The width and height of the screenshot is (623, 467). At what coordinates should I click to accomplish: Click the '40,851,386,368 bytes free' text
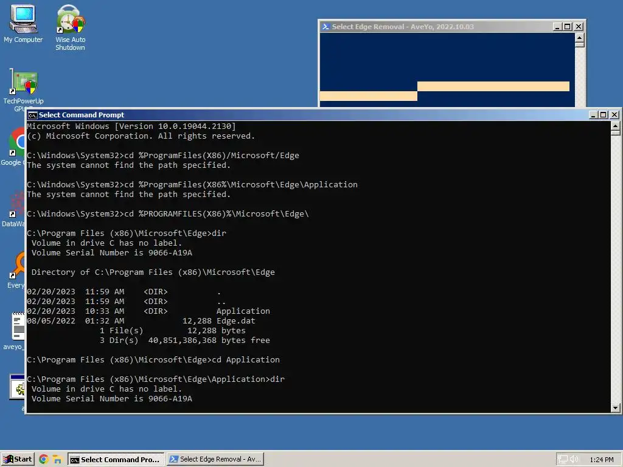[x=209, y=341]
